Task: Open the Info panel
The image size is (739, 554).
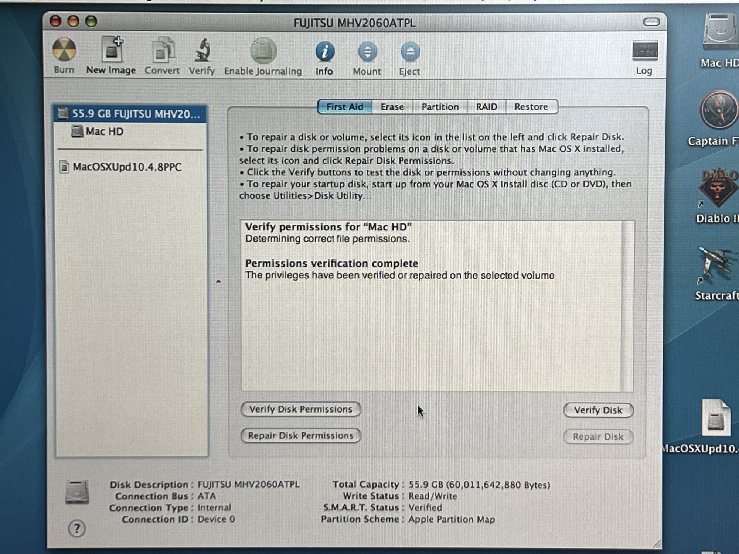Action: pos(324,52)
